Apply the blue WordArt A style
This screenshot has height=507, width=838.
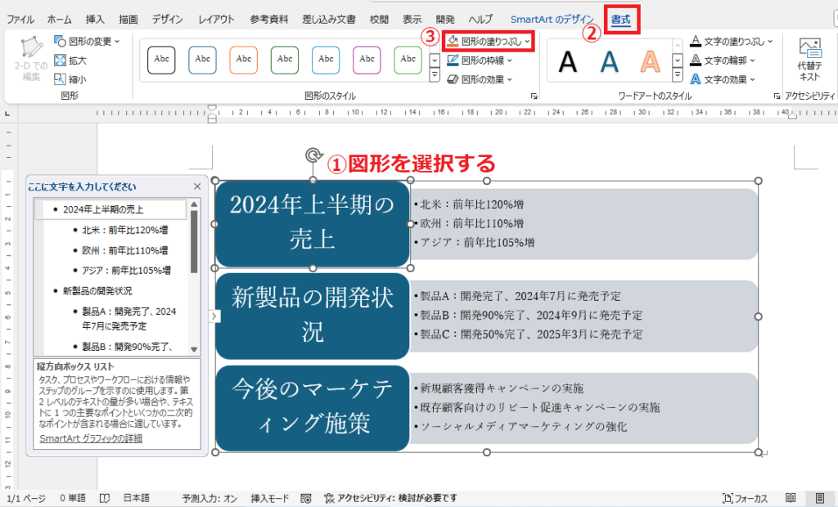609,61
